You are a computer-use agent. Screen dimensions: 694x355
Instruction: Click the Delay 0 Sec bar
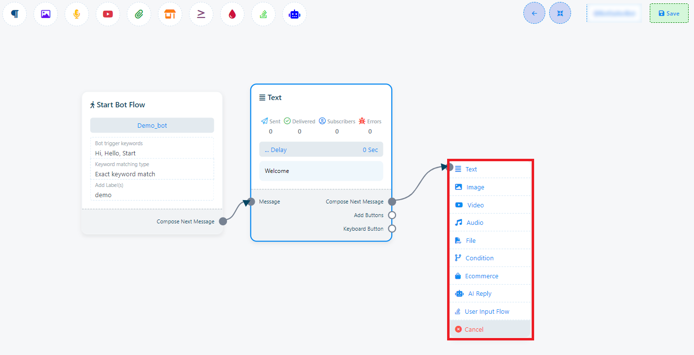tap(321, 150)
